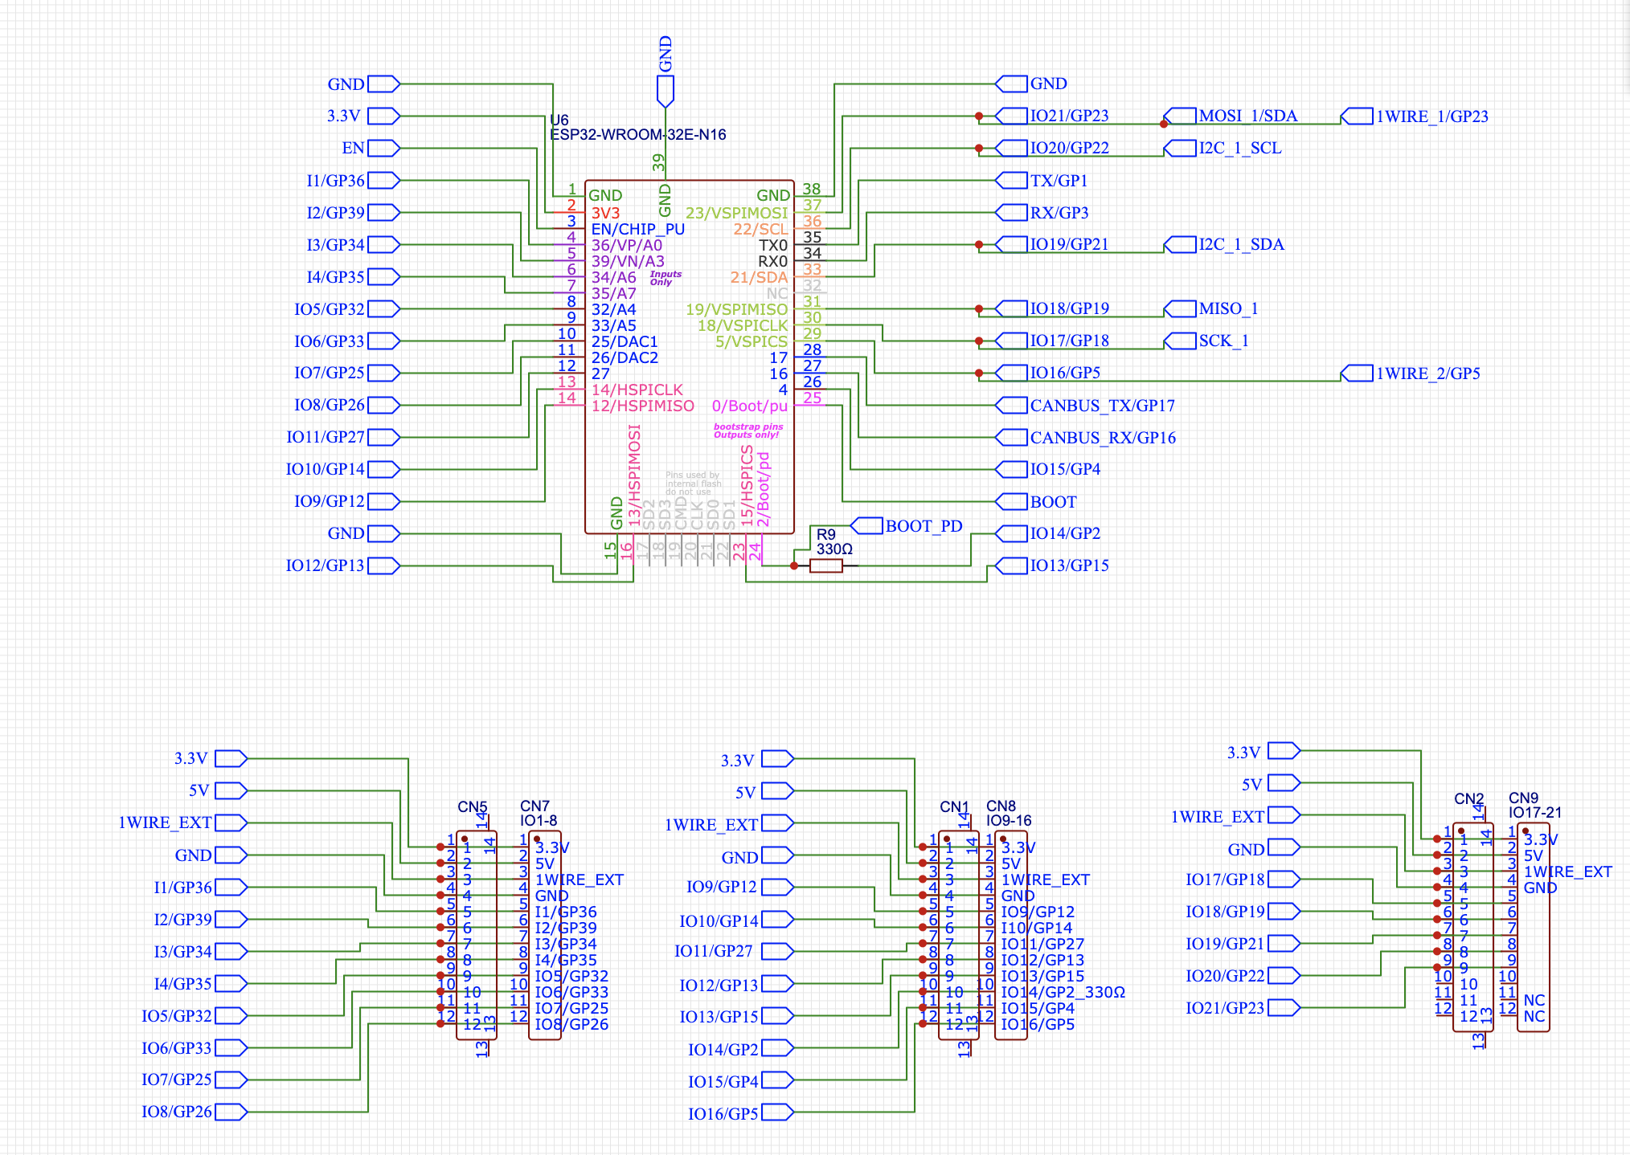The height and width of the screenshot is (1155, 1630).
Task: Select the TX0 pin label
Action: [x=773, y=245]
